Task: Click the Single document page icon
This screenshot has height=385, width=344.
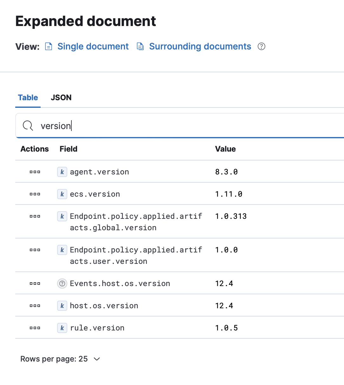Action: pos(49,46)
